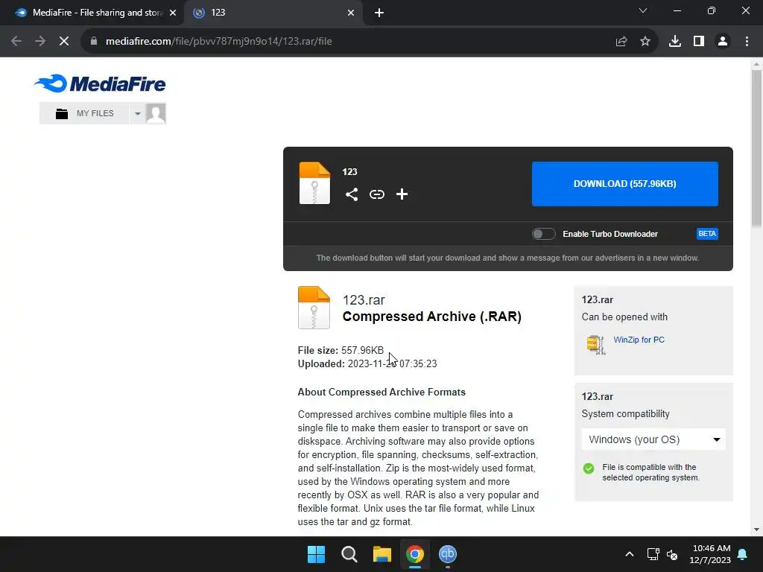Open taskbar Search
This screenshot has width=763, height=572.
tap(349, 554)
